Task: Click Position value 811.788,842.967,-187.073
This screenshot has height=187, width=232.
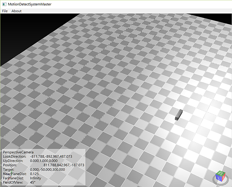Action: coord(64,165)
